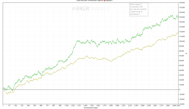Click the 'Tournaments Played' x-axis title
The image size is (189, 109).
[90, 108]
